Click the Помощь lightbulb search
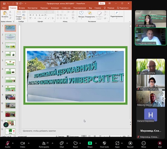 (x=109, y=8)
